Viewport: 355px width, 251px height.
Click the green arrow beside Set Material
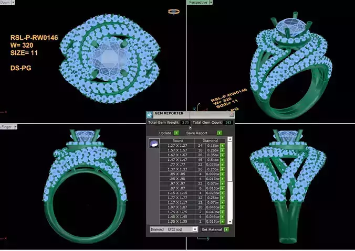pyautogui.click(x=226, y=230)
